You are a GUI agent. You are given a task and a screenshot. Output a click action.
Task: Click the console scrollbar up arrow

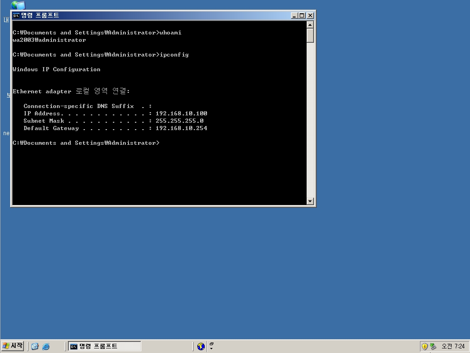coord(310,25)
